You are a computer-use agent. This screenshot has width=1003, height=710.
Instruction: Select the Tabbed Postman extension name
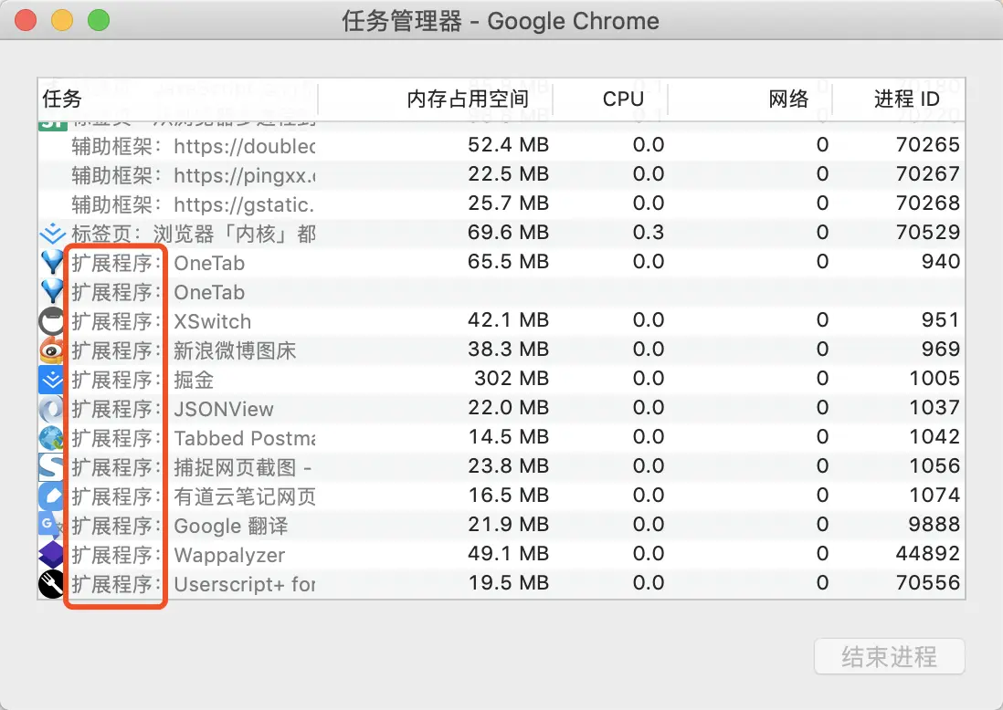pyautogui.click(x=245, y=438)
